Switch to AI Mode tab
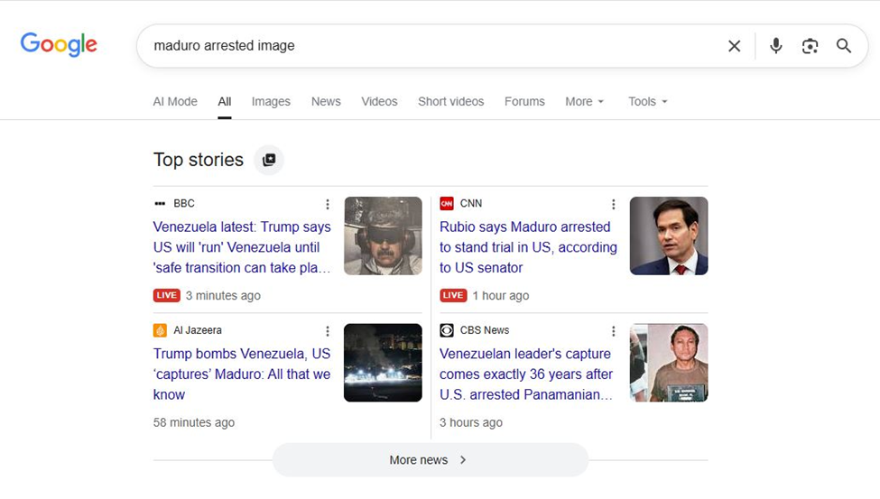Screen dimensions: 880x499 click(x=175, y=102)
